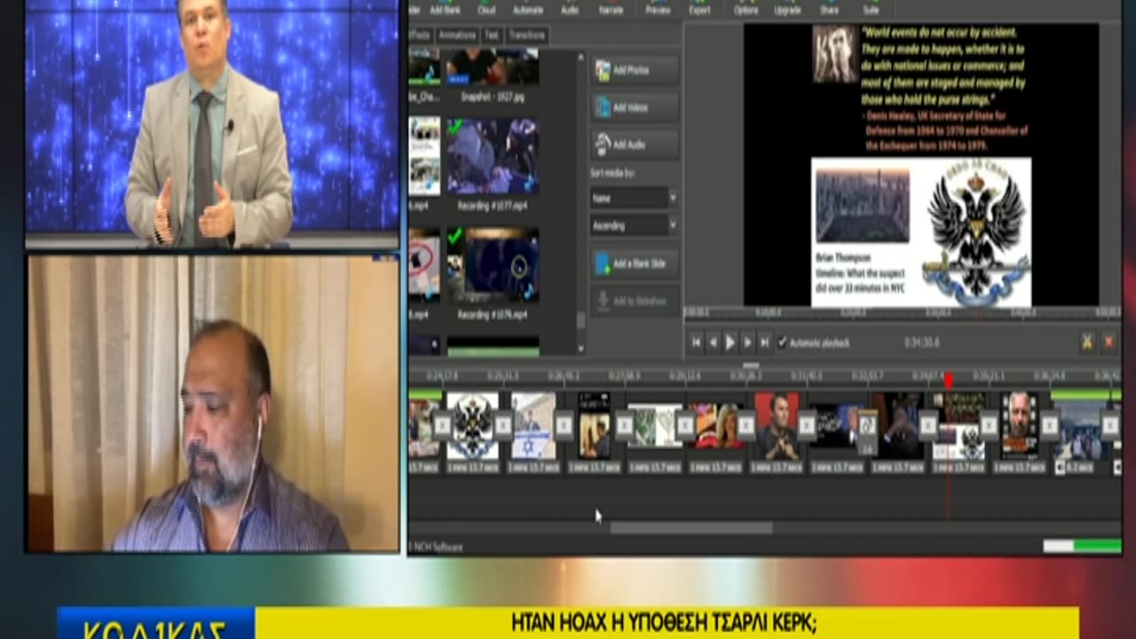This screenshot has width=1136, height=639.
Task: Select the blonde woman clip in the timeline
Action: pyautogui.click(x=715, y=425)
